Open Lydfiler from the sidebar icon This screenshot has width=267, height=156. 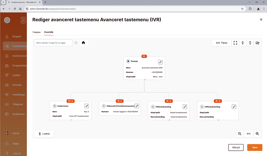tap(6, 75)
